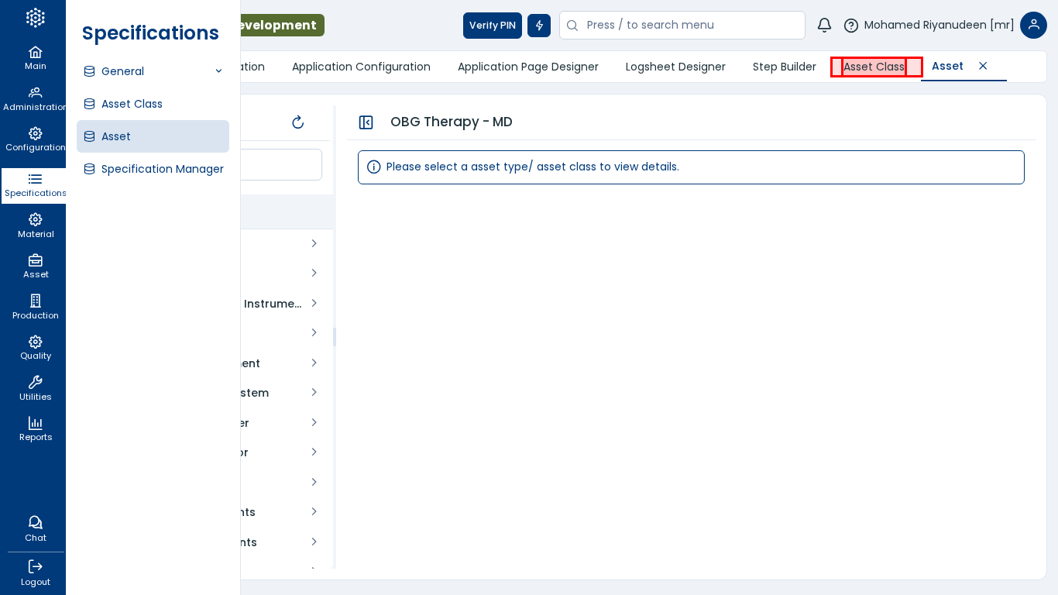The width and height of the screenshot is (1058, 595).
Task: Switch to the Step Builder tab
Action: [784, 67]
